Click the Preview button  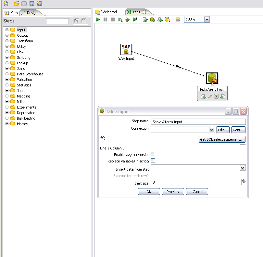click(173, 192)
